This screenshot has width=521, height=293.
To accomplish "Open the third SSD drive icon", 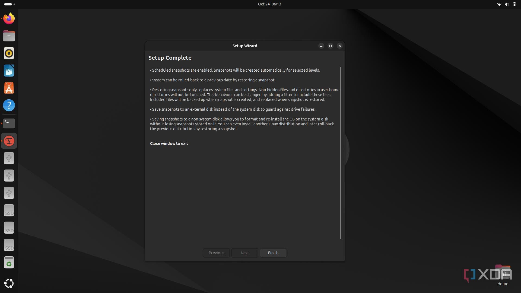I will click(x=9, y=245).
